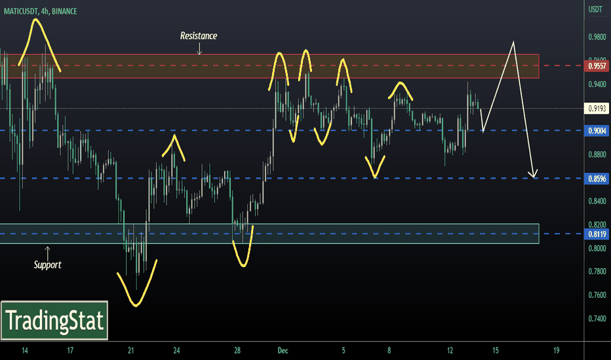Select the current price label 0.9193
Image resolution: width=611 pixels, height=360 pixels.
(x=597, y=108)
